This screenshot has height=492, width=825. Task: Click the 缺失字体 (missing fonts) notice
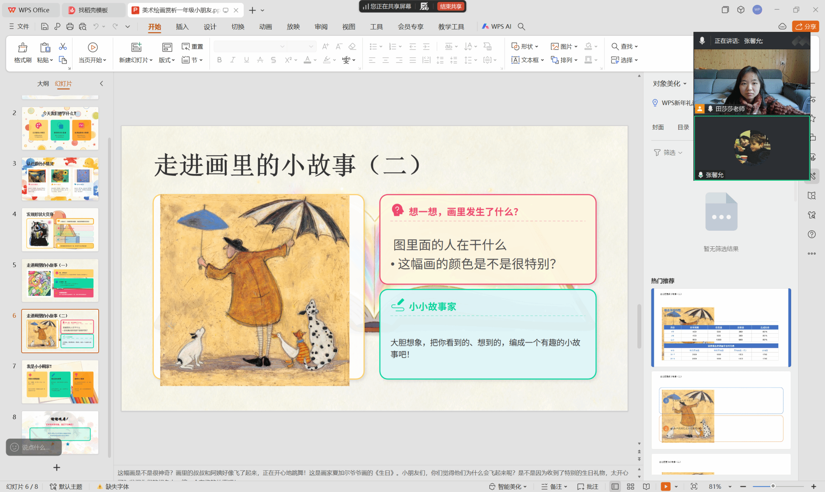(113, 486)
